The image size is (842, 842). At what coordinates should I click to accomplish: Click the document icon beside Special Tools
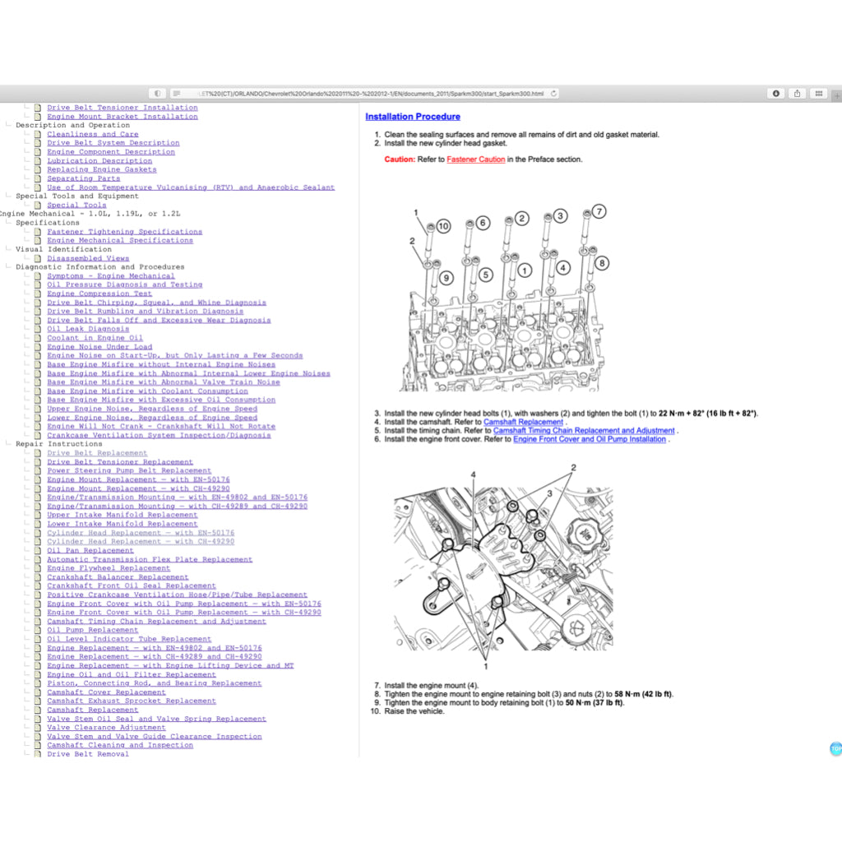pos(38,205)
